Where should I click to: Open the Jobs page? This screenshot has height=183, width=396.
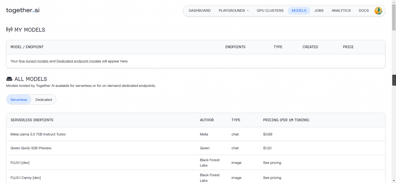319,11
